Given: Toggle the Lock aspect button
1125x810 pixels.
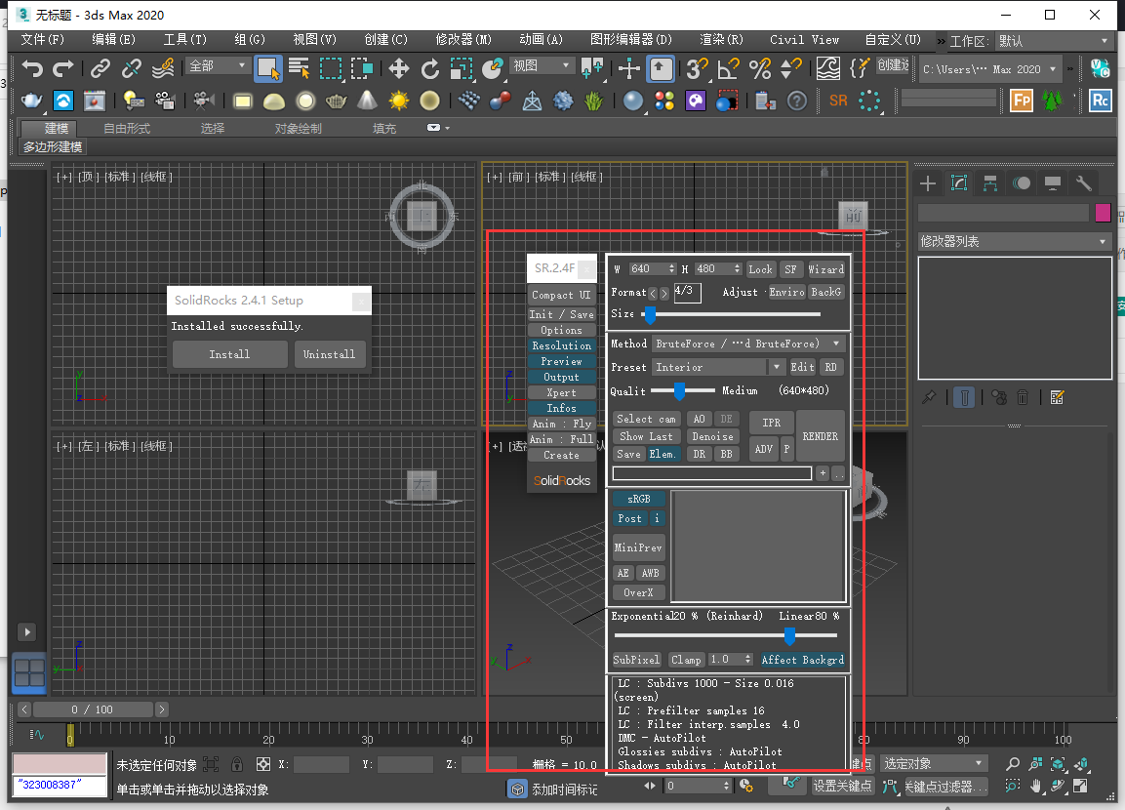Looking at the screenshot, I should point(760,269).
